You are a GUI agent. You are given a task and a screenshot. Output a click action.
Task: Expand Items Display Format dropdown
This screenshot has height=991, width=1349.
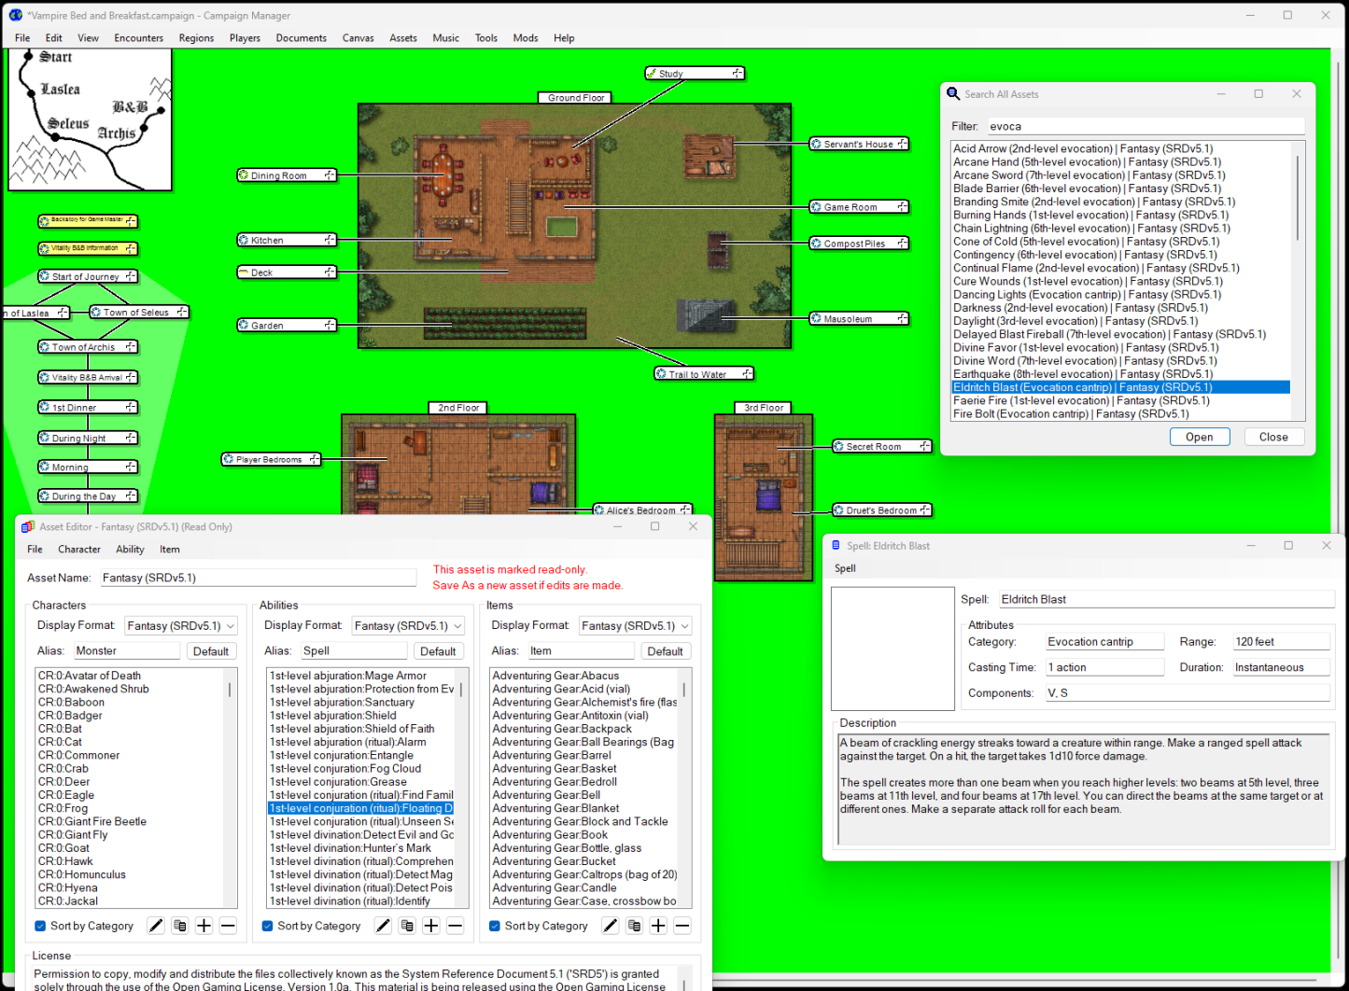click(635, 626)
